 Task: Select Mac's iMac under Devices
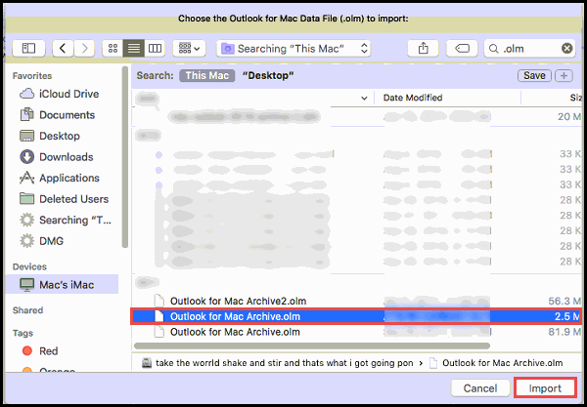tap(63, 285)
